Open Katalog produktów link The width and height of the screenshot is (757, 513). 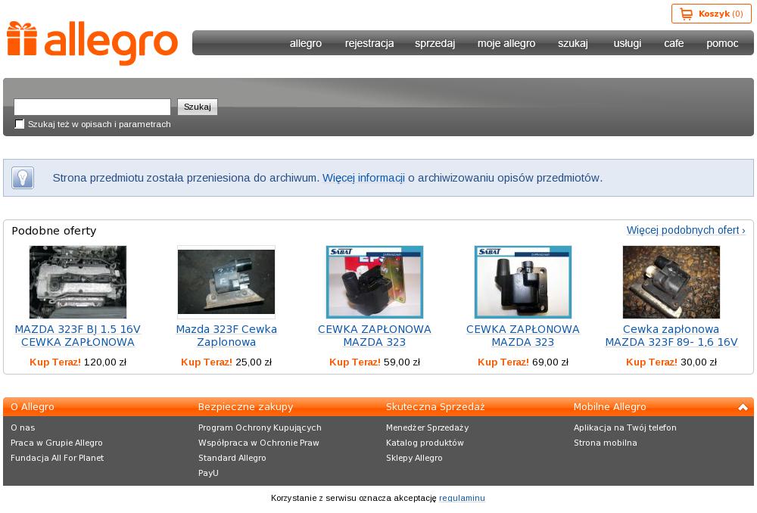[x=425, y=443]
